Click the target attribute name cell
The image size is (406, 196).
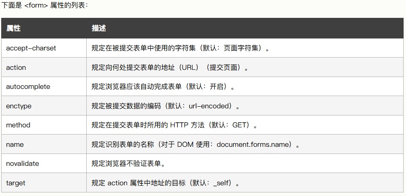click(x=16, y=183)
